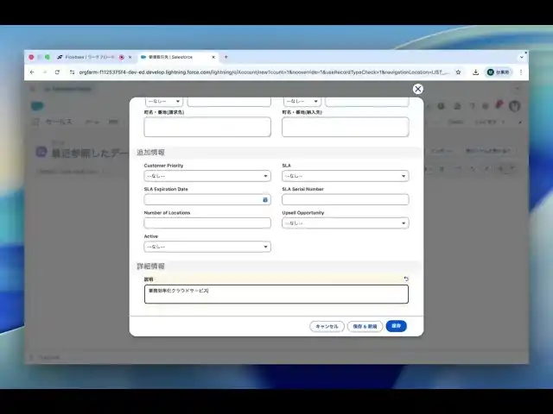The image size is (553, 414).
Task: Click the browser back arrow
Action: tap(32, 72)
